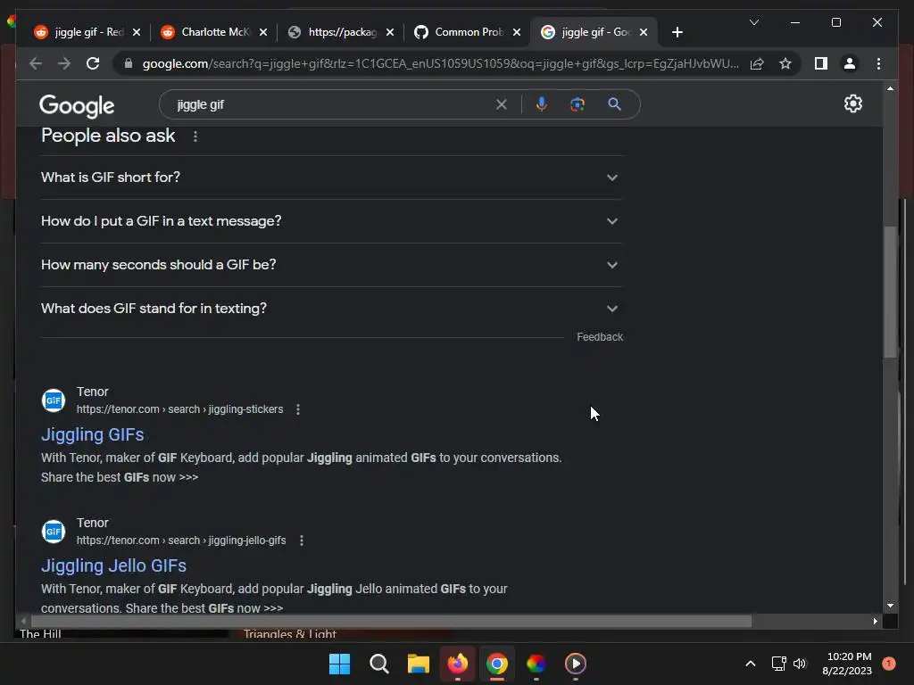Open the notification badge in system tray

point(888,664)
